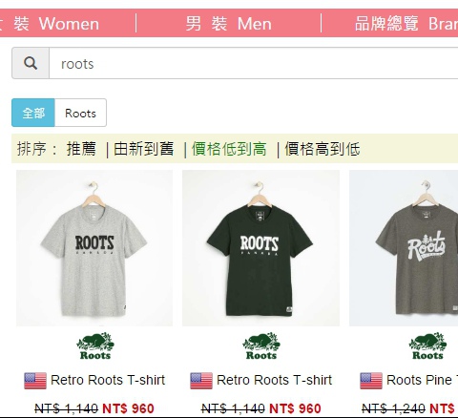The image size is (458, 418).
Task: Open the 品牌總覽 Brands menu
Action: pos(406,24)
